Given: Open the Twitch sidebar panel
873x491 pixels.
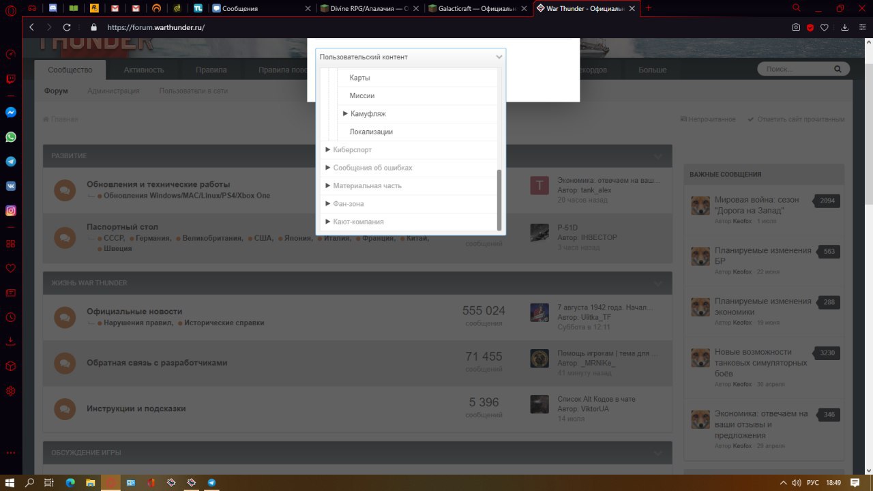Looking at the screenshot, I should pos(10,79).
